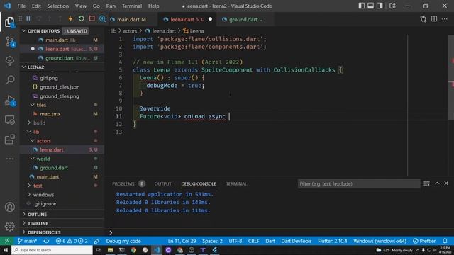Open girl.png in the explorer
The image size is (454, 255).
[62, 78]
